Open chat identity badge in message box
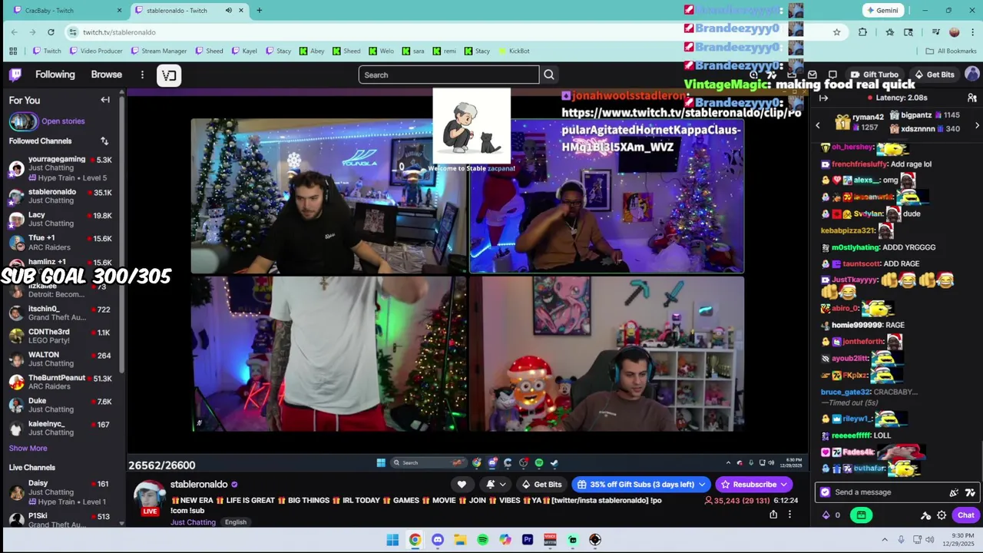This screenshot has width=983, height=553. (825, 492)
